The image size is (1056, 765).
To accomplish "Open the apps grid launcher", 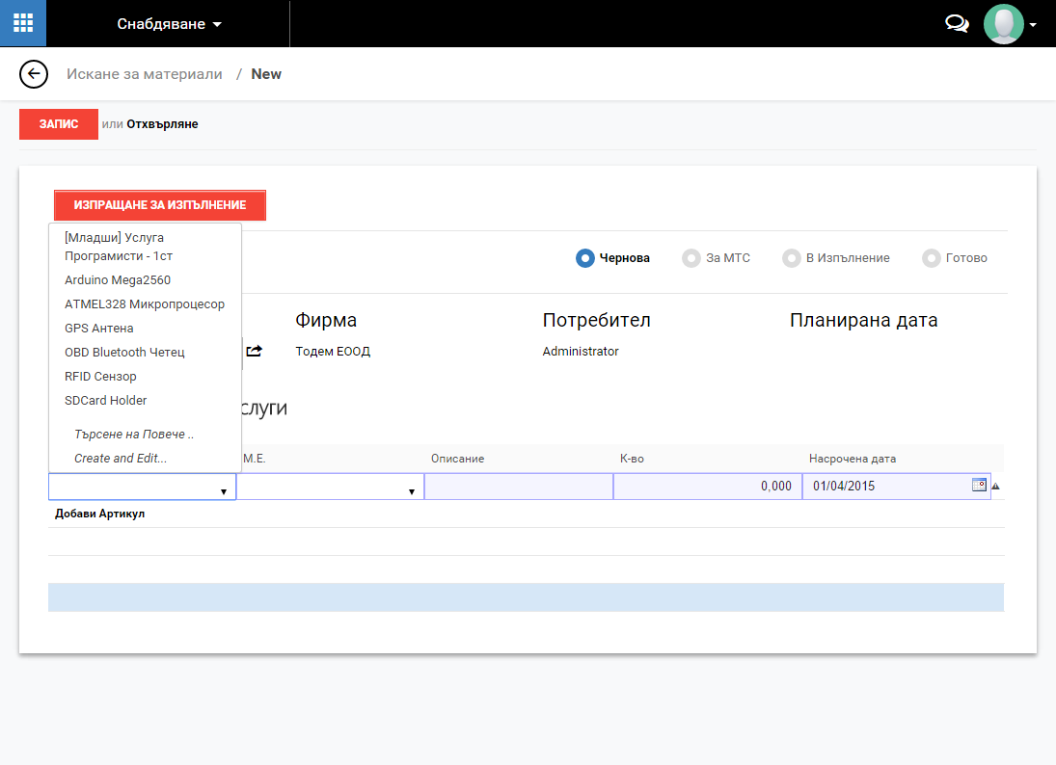I will [23, 23].
